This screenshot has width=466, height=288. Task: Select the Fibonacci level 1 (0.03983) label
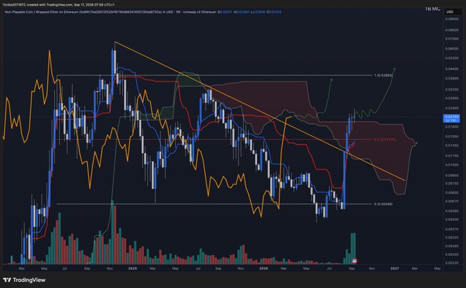click(383, 75)
